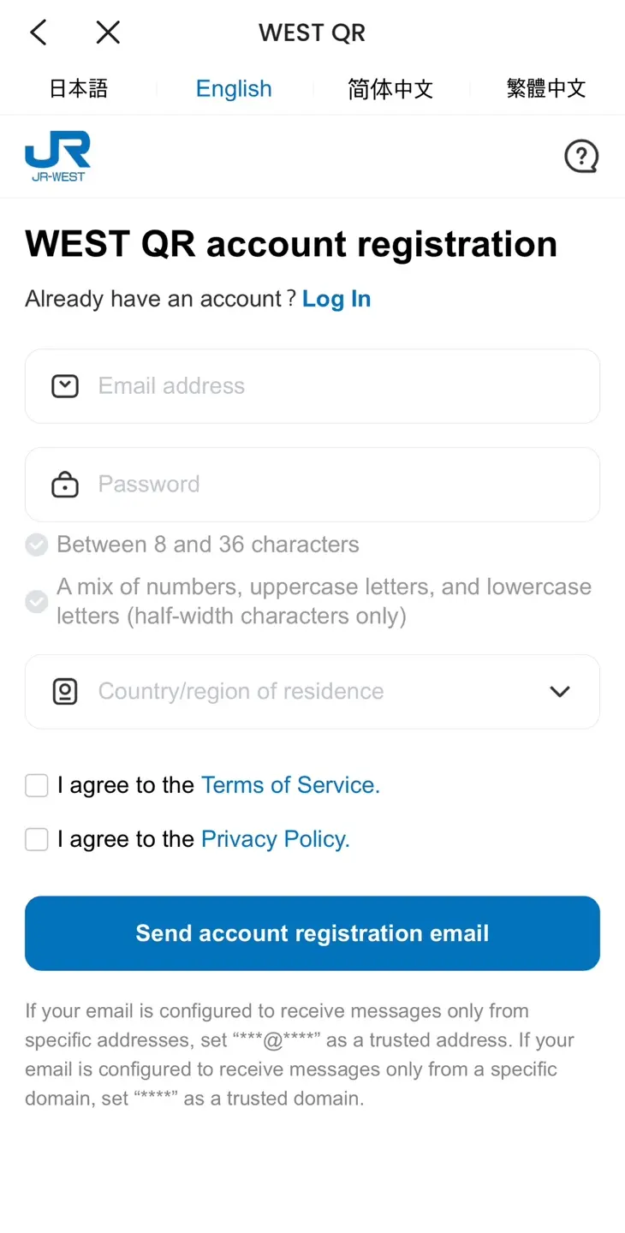The height and width of the screenshot is (1233, 625).
Task: Tap the grey check beside 8–36 characters rule
Action: [x=36, y=545]
